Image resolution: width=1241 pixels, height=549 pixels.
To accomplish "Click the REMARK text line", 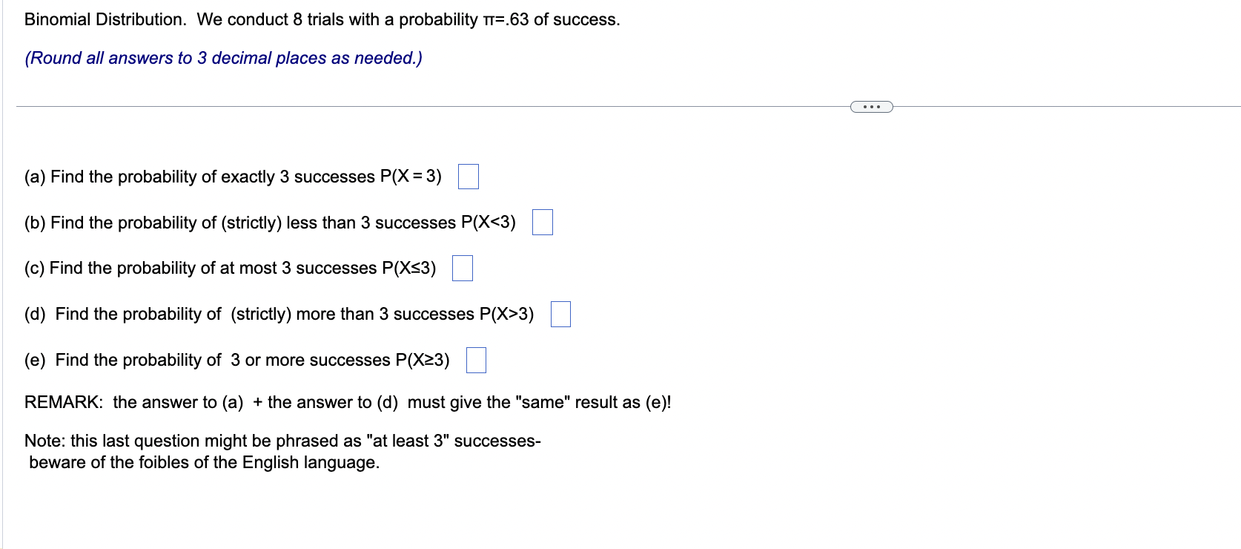I will point(348,403).
